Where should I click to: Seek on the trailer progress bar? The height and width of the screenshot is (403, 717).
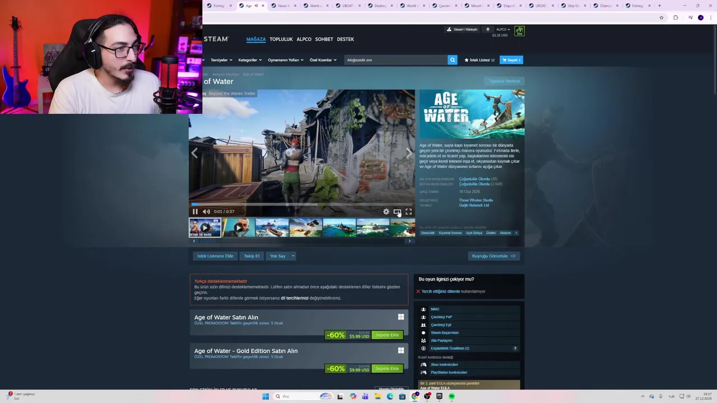click(302, 204)
